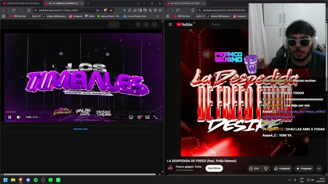
Task: Click the right window address bar URL
Action: point(224,10)
